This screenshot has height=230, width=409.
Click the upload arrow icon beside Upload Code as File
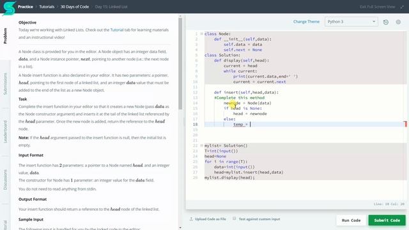click(x=191, y=219)
